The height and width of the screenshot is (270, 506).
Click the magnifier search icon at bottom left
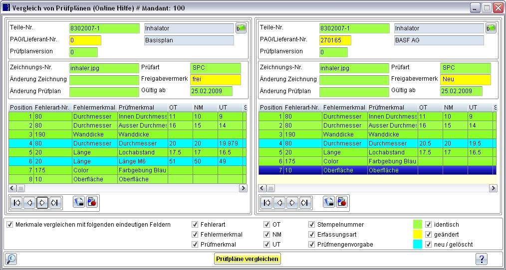(11, 259)
